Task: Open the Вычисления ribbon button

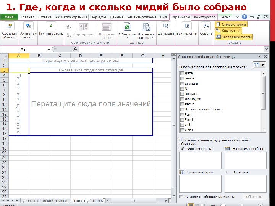Action: click(187, 30)
